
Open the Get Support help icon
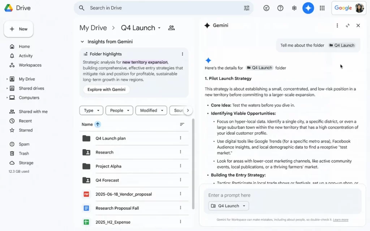coord(280,8)
